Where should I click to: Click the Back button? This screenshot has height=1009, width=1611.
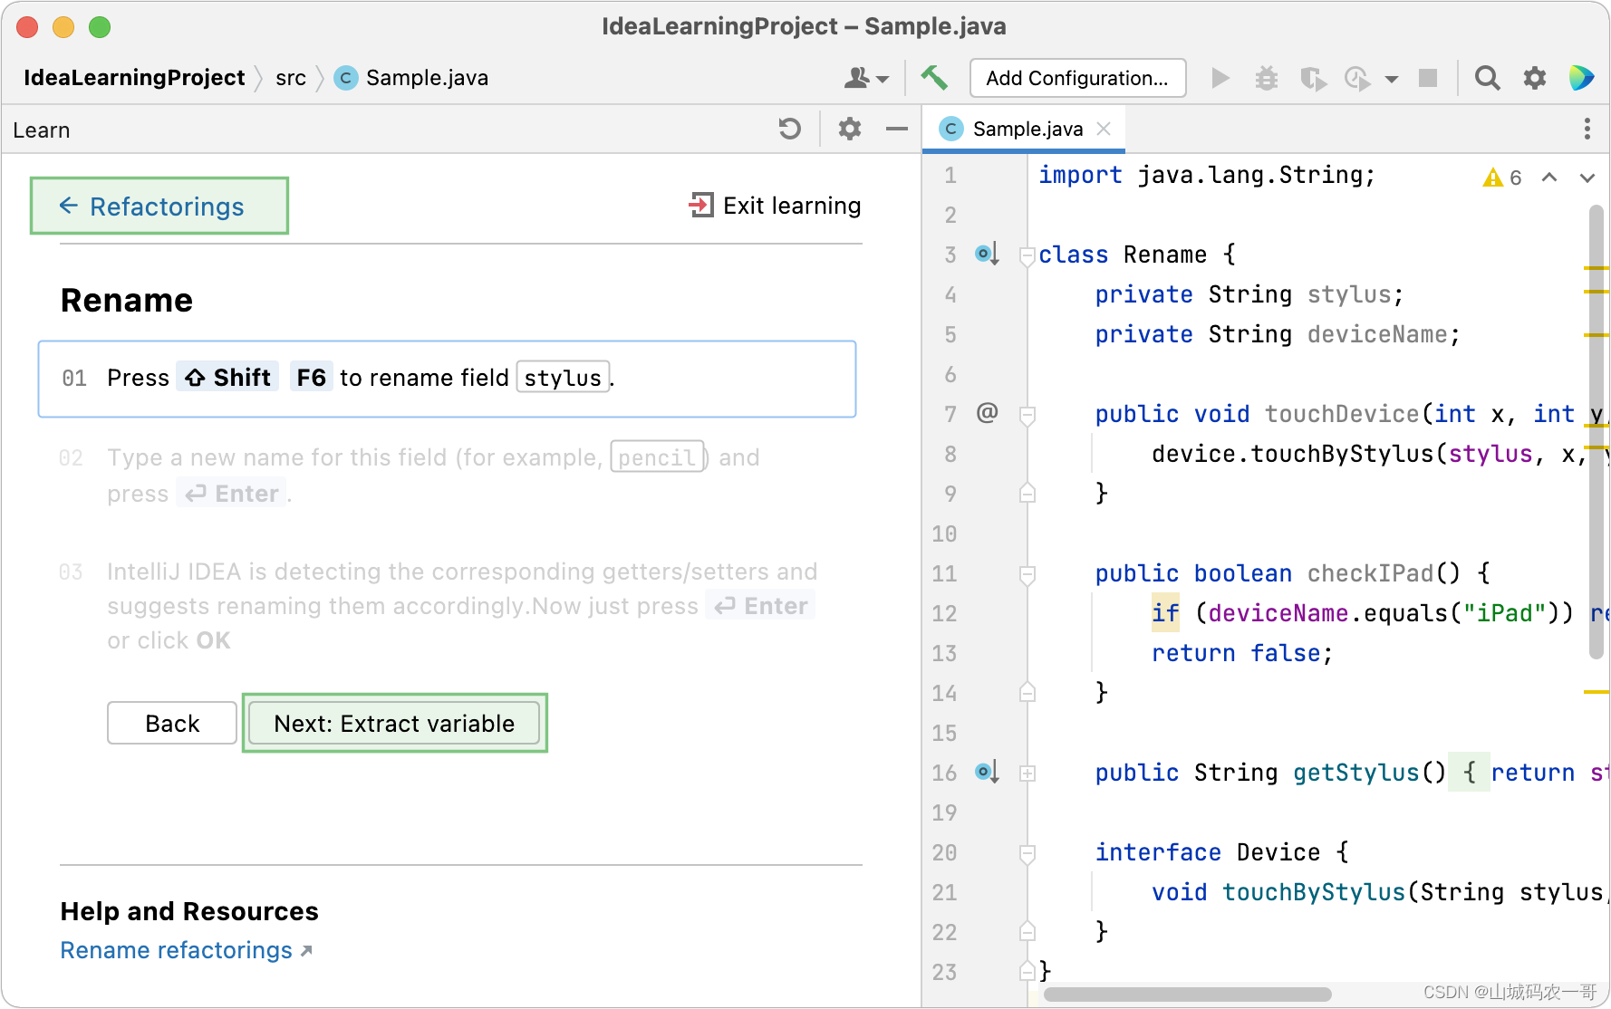172,723
